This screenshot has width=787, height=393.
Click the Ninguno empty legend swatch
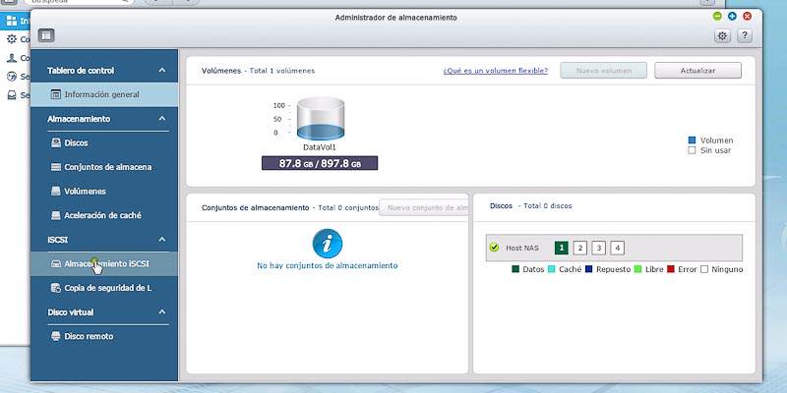point(704,269)
